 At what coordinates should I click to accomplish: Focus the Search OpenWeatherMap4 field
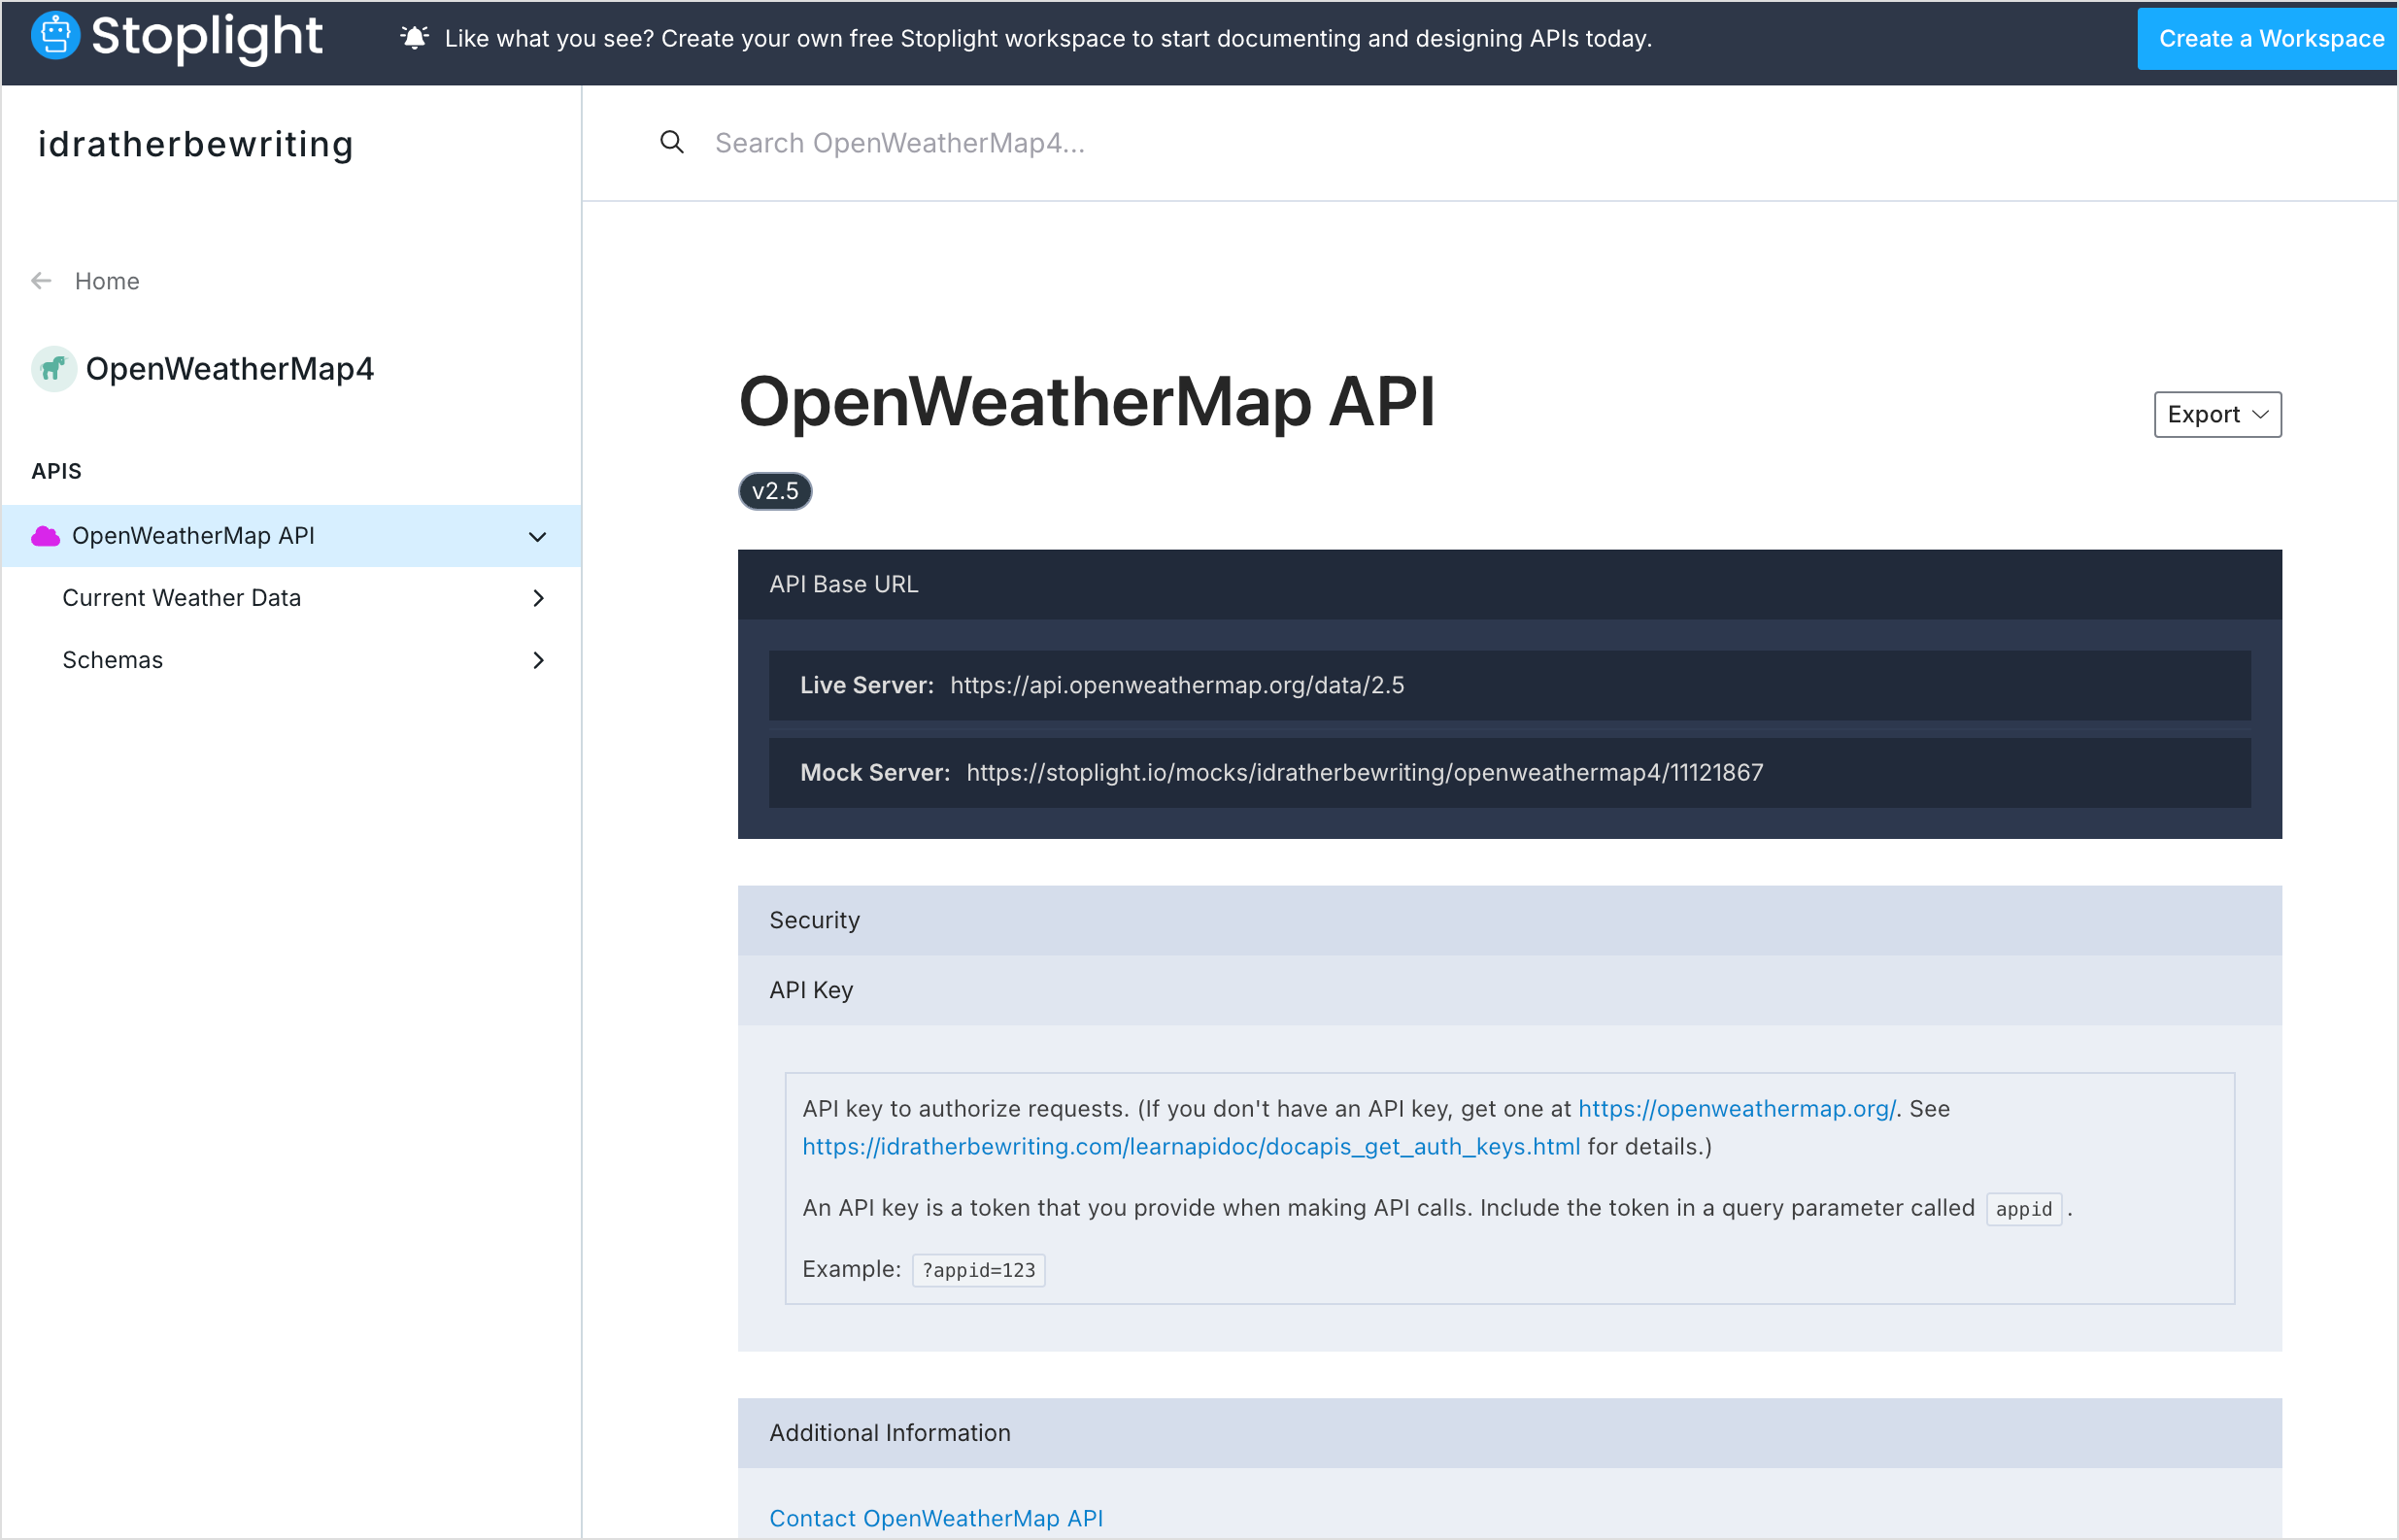[900, 143]
